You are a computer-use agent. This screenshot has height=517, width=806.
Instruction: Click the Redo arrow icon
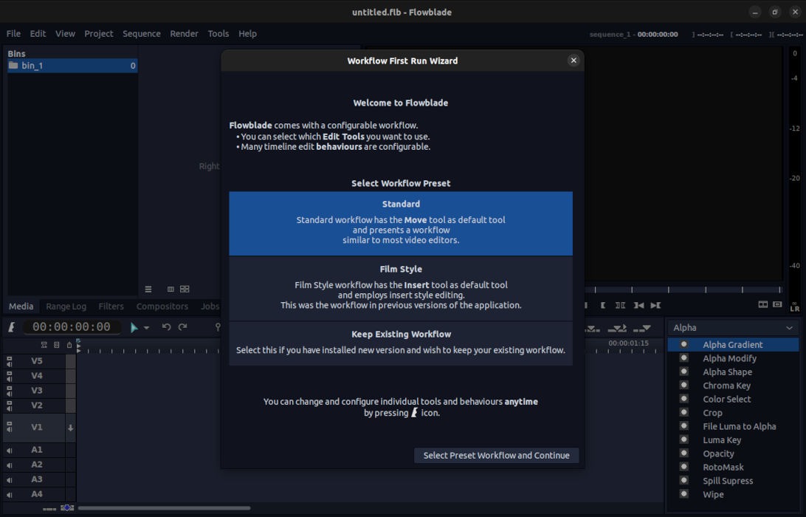(x=183, y=326)
